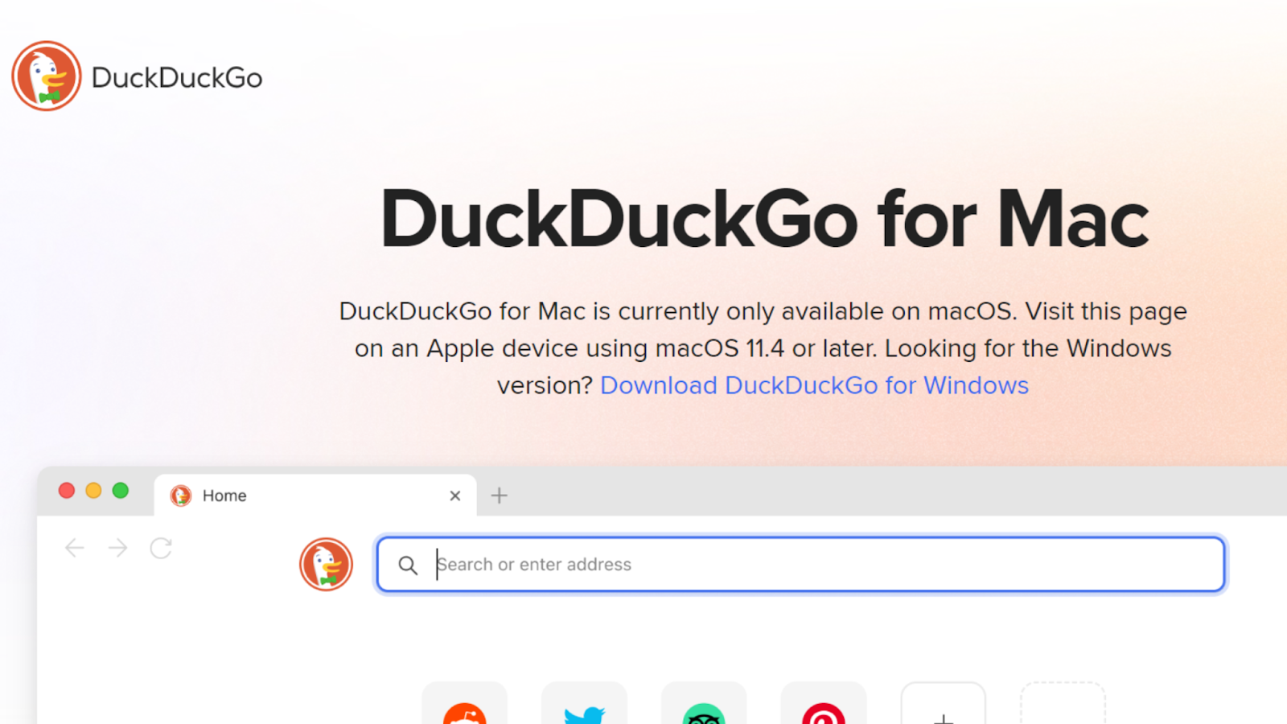Add a new tab with the plus icon

pyautogui.click(x=500, y=496)
